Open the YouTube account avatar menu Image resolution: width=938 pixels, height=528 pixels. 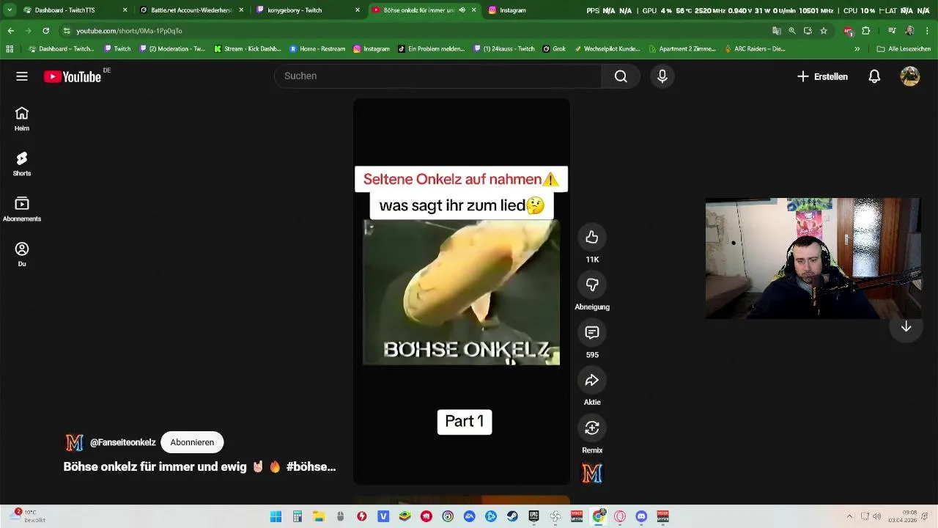click(x=910, y=76)
